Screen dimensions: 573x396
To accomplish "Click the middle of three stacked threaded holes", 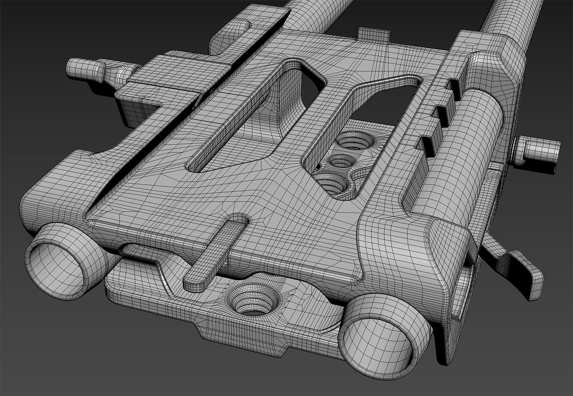I will 340,162.
